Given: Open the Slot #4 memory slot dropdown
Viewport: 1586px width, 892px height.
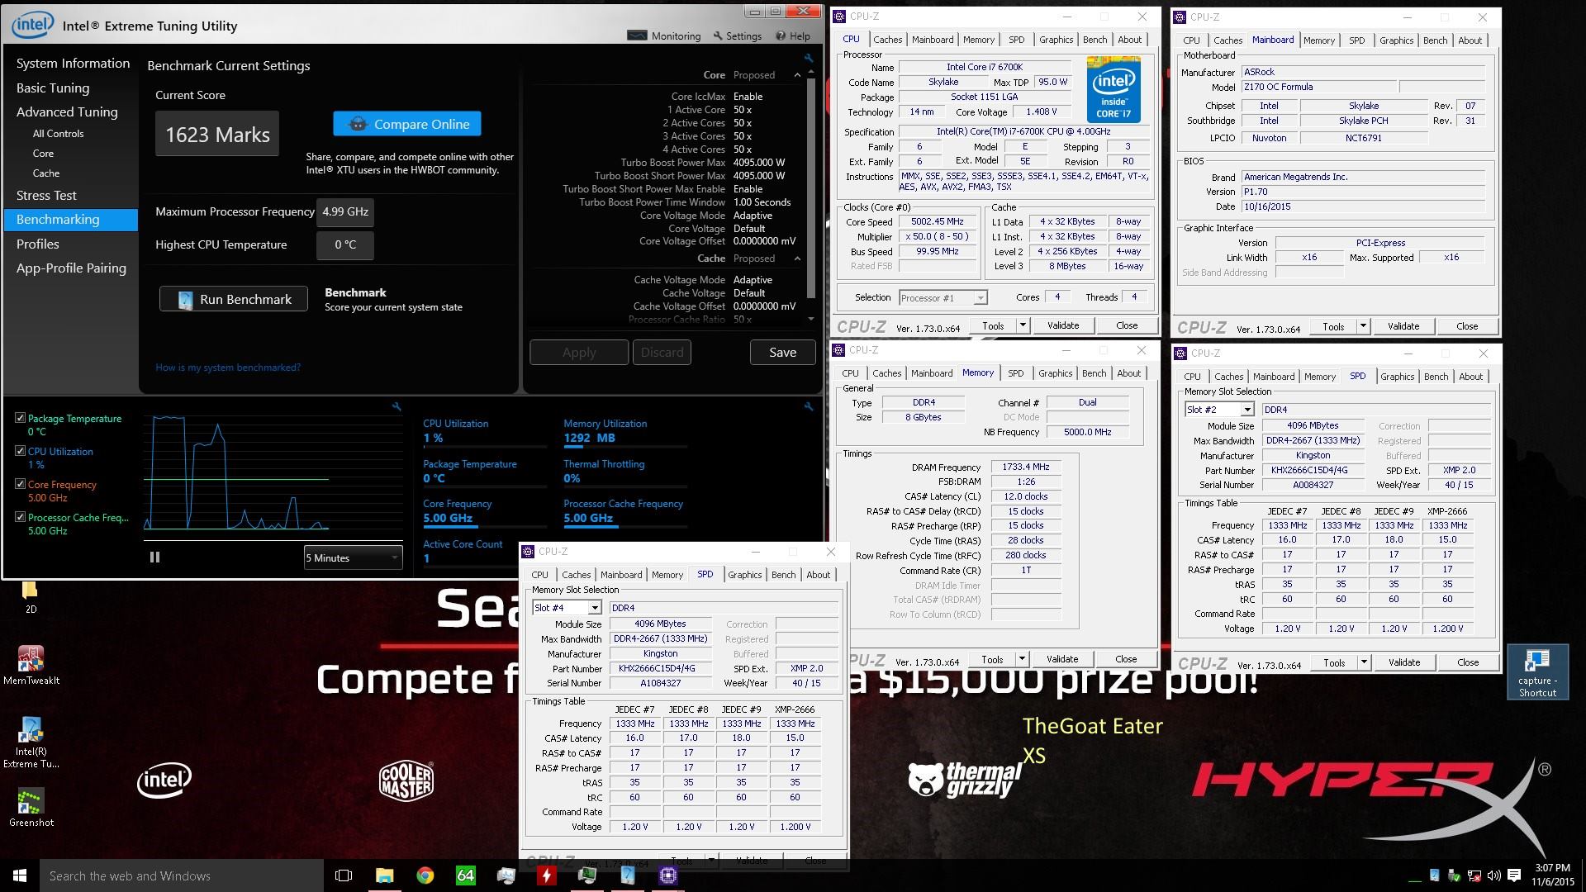Looking at the screenshot, I should click(567, 608).
